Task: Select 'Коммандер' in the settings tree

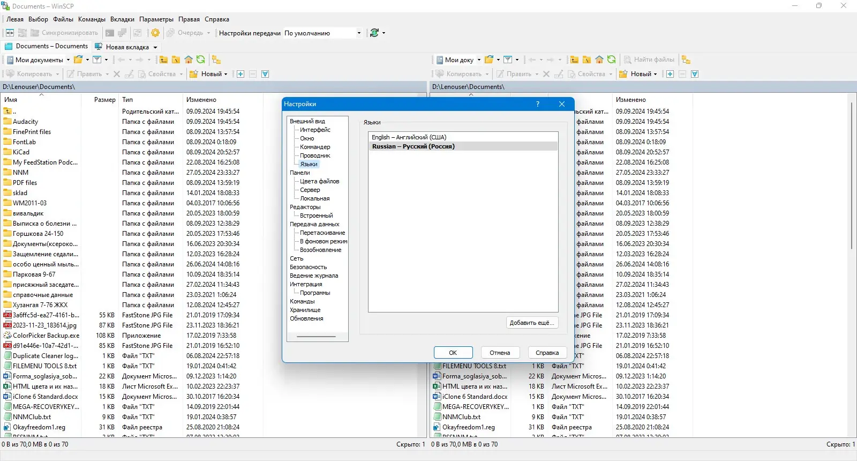Action: [315, 147]
